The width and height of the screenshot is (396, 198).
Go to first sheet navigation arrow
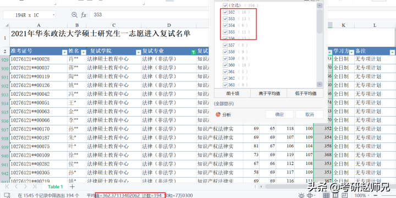7,186
